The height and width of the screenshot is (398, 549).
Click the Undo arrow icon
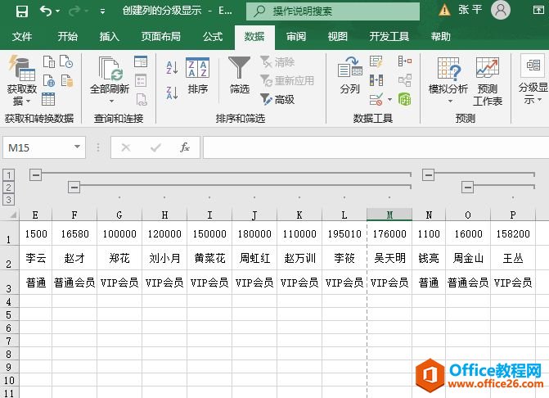click(46, 11)
